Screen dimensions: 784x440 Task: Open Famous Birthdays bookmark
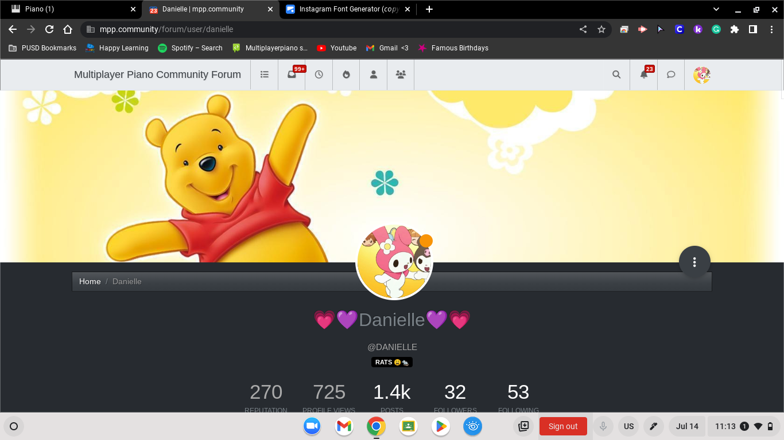453,48
